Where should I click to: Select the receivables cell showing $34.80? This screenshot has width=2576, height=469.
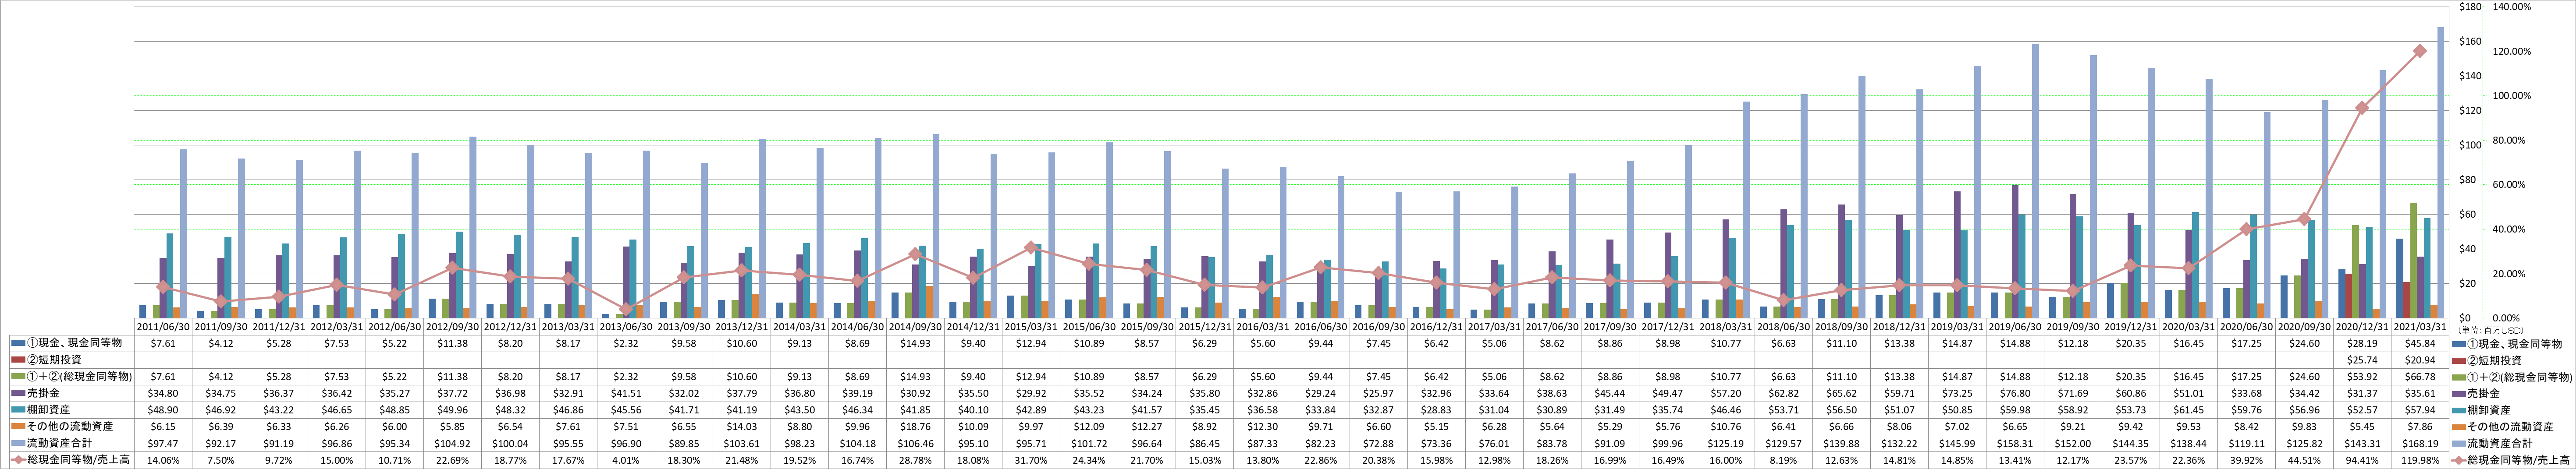164,393
